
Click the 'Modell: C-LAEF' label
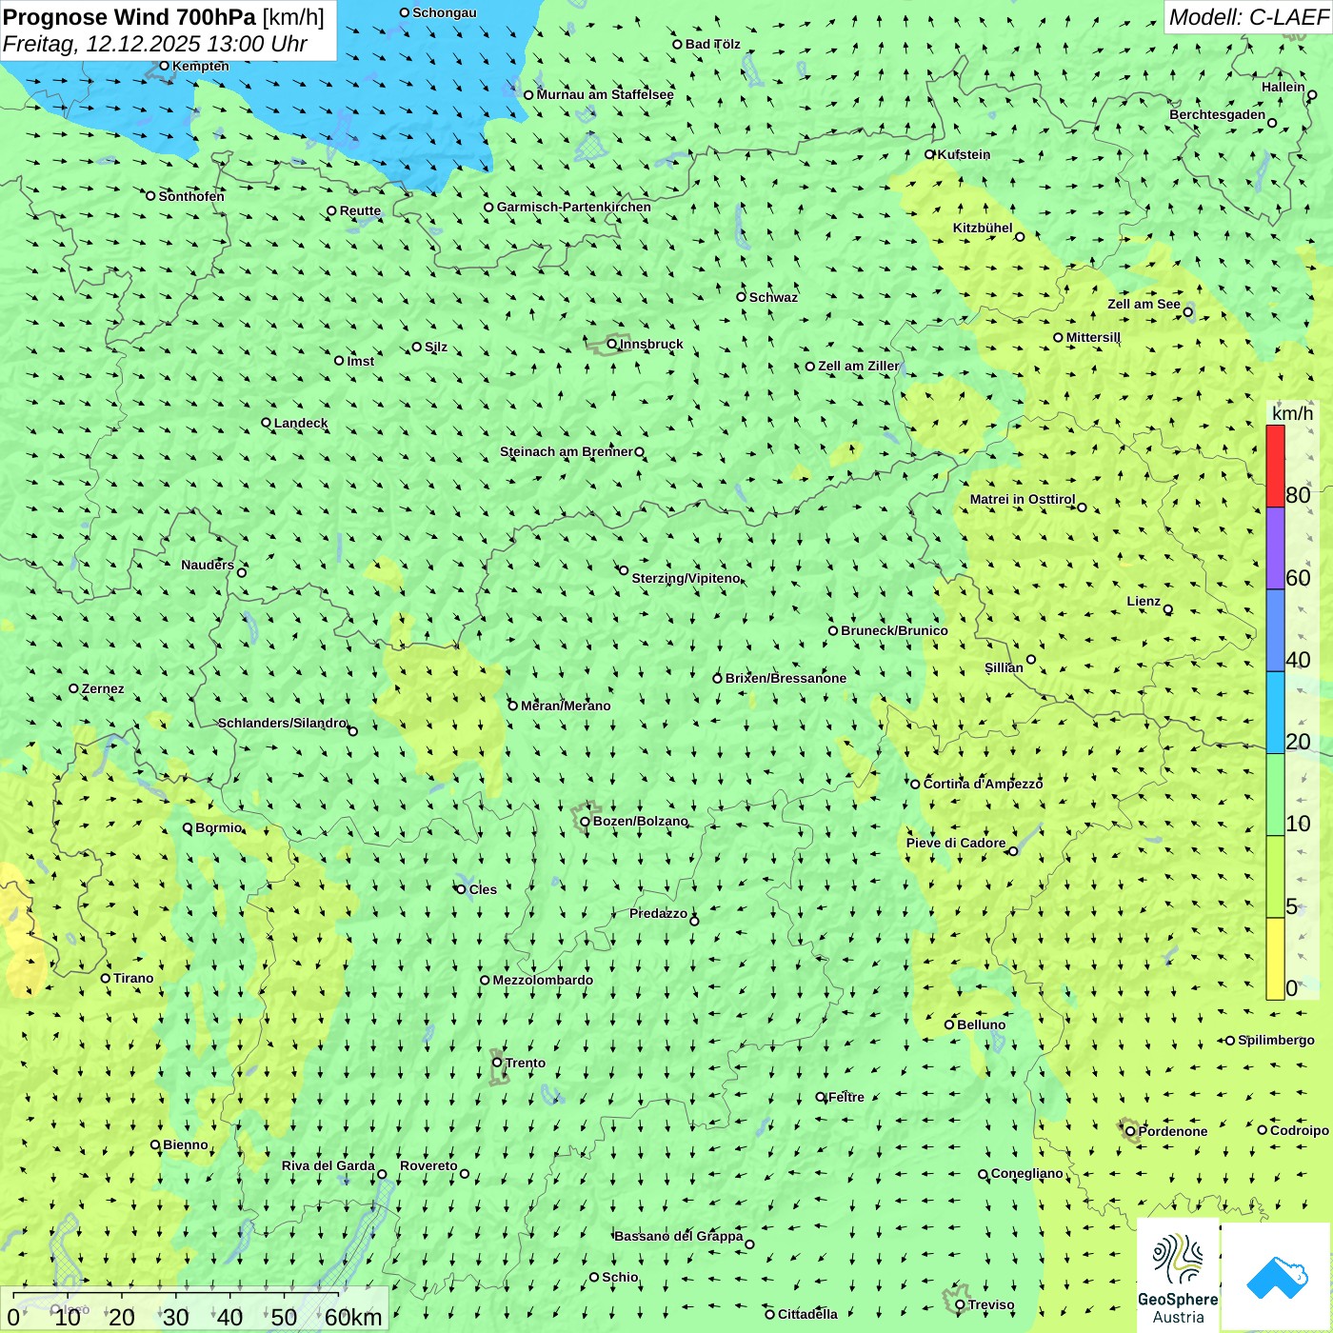[1248, 17]
